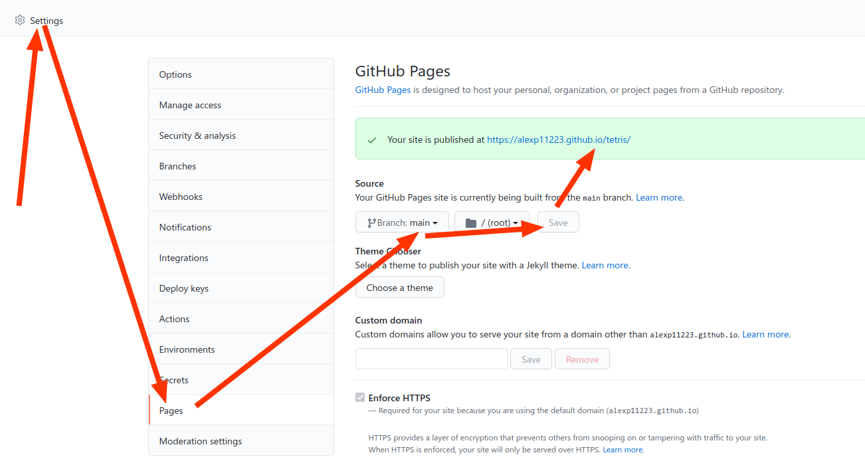
Task: Select Notifications in the settings sidebar
Action: pyautogui.click(x=241, y=227)
